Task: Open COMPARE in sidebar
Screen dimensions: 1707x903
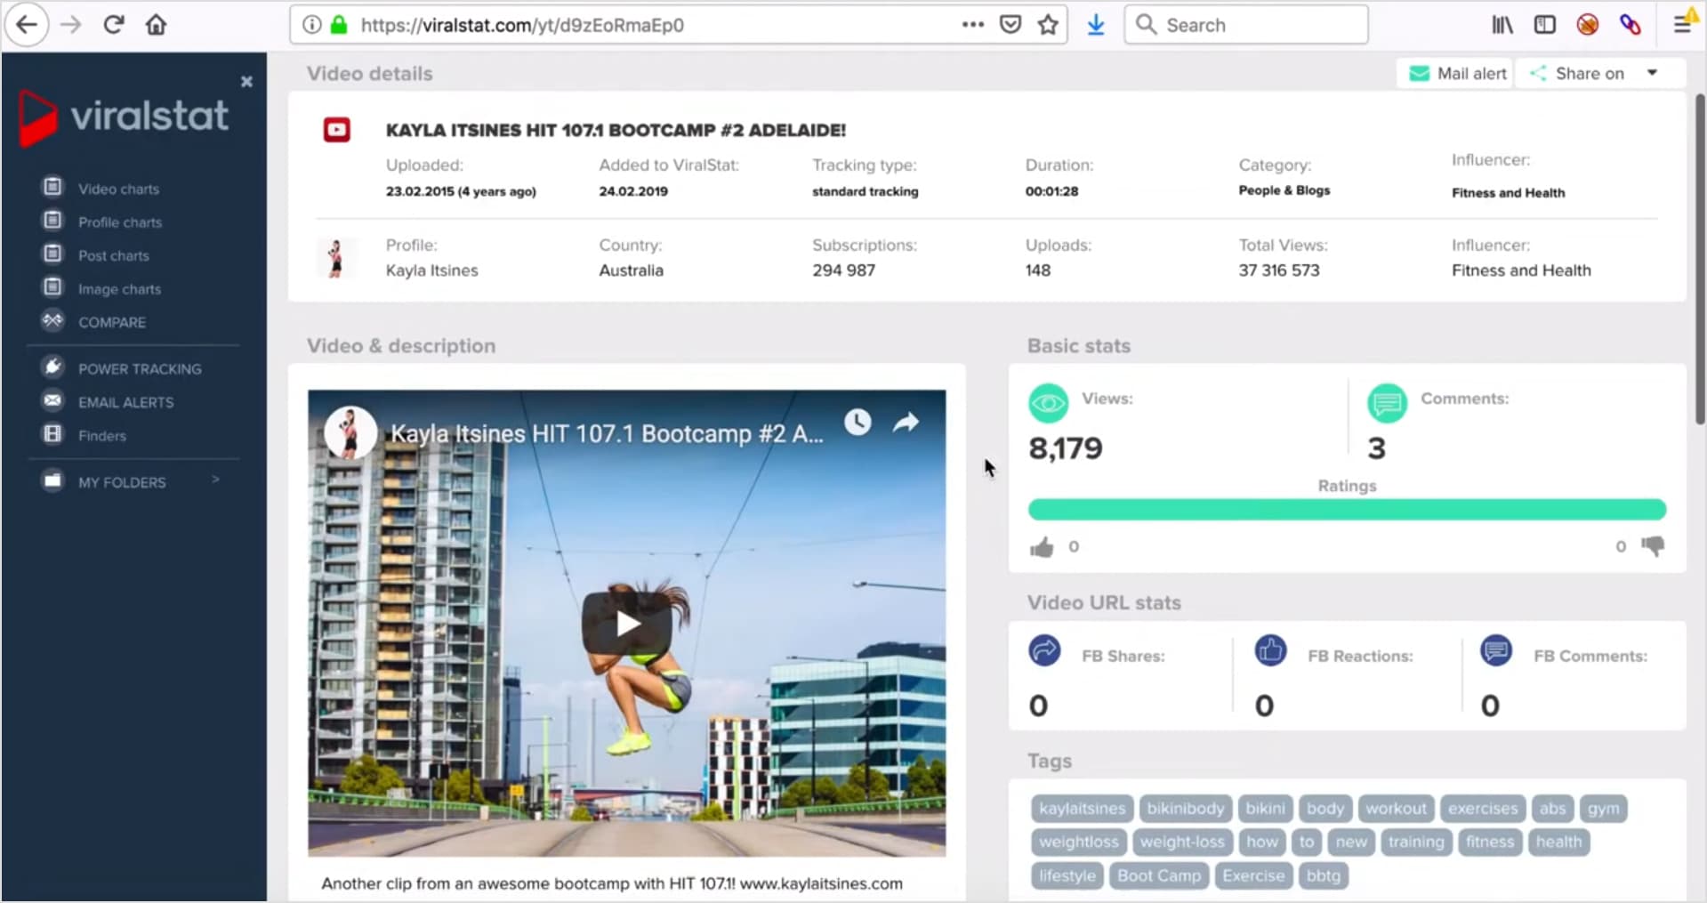Action: [x=112, y=322]
